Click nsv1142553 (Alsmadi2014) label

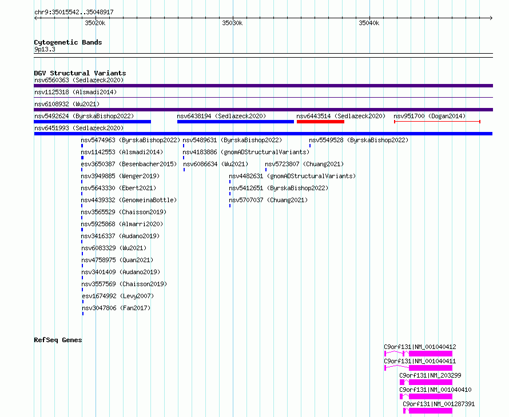click(122, 152)
